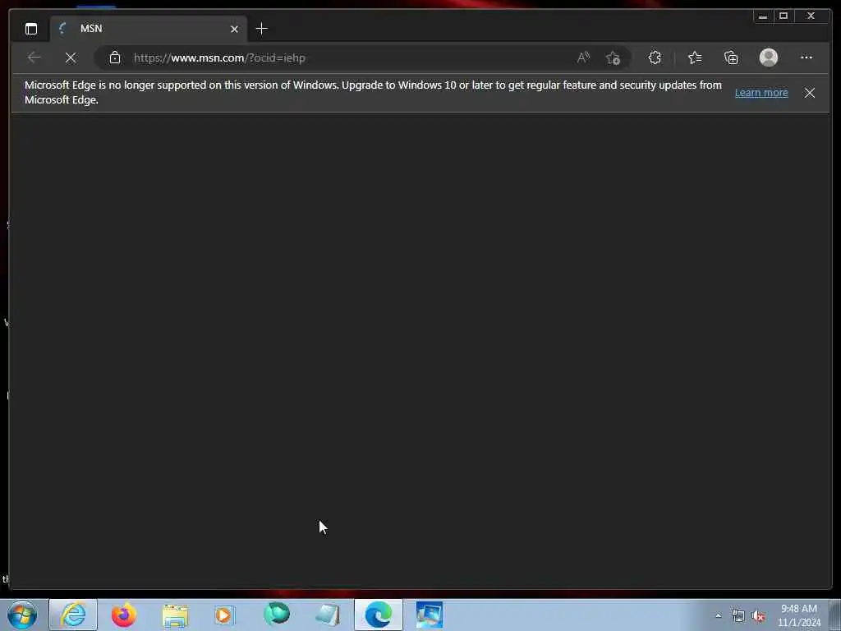Open Windows Explorer file manager
The width and height of the screenshot is (841, 631).
[175, 615]
